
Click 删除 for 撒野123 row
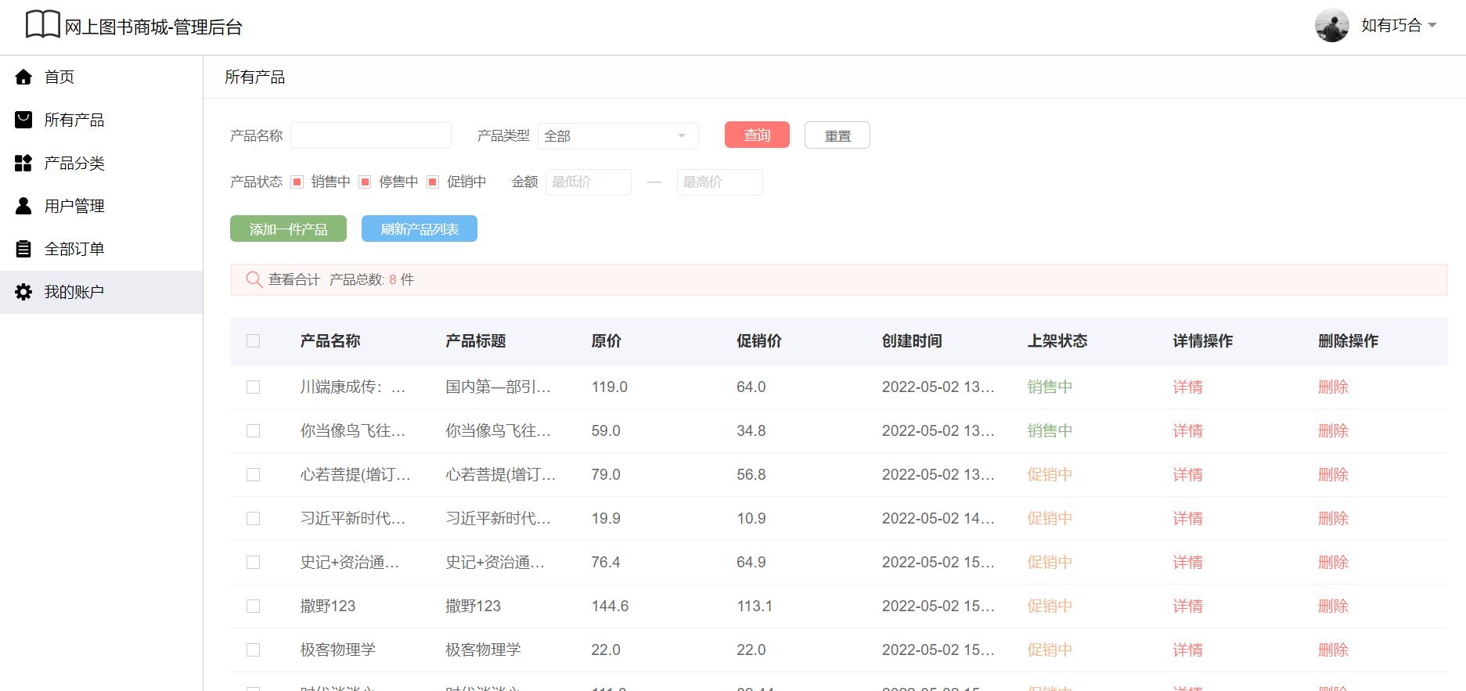click(1333, 606)
